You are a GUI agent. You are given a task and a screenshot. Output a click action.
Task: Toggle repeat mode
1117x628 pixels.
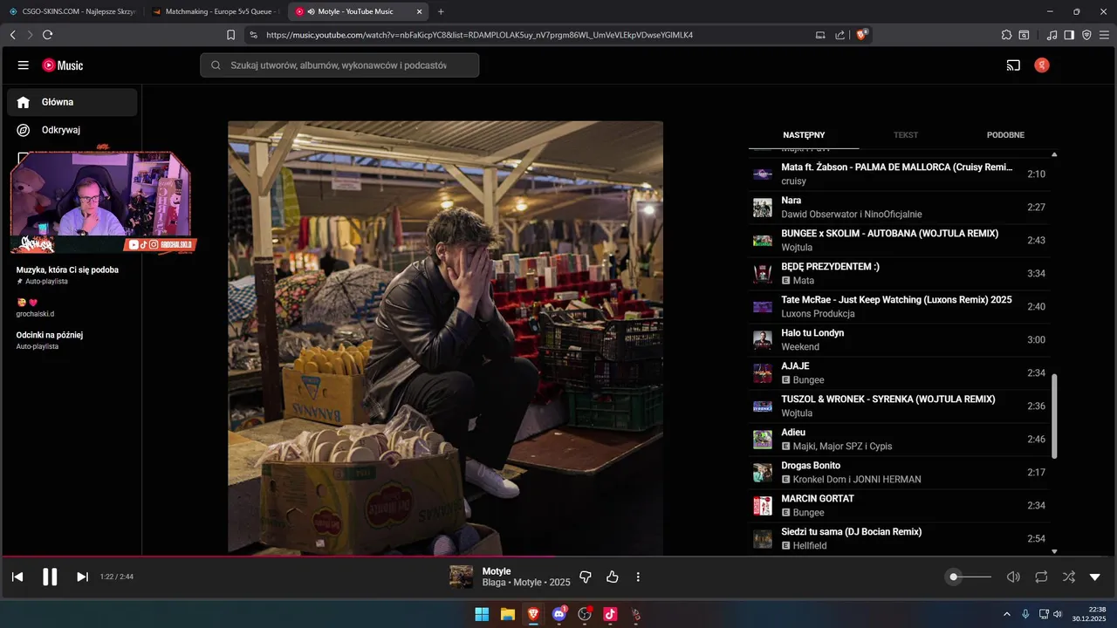click(x=1041, y=577)
